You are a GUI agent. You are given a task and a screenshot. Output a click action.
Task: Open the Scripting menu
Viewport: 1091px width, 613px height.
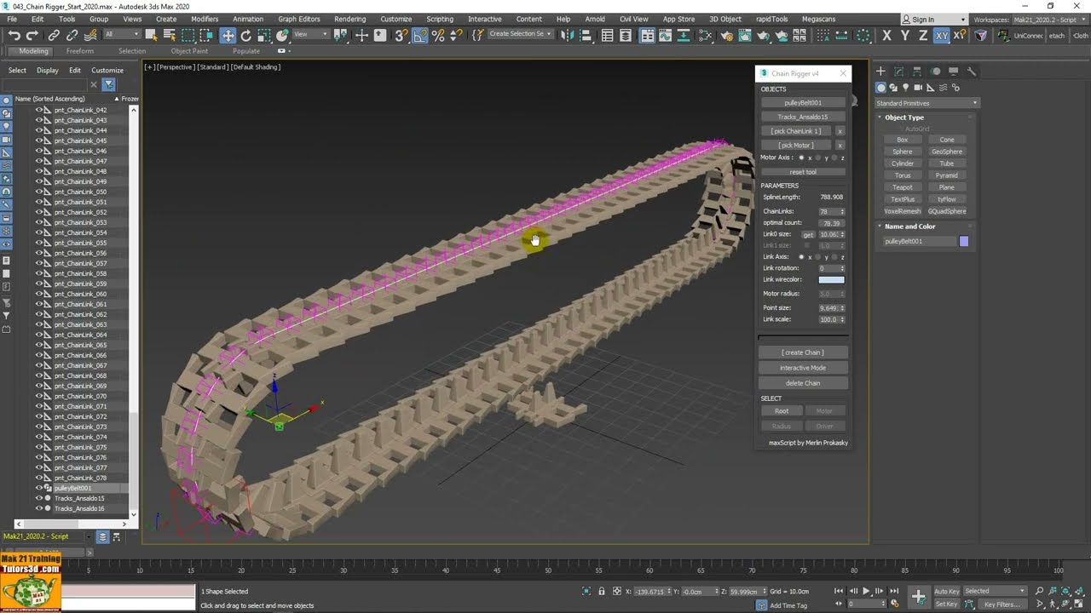(x=440, y=19)
